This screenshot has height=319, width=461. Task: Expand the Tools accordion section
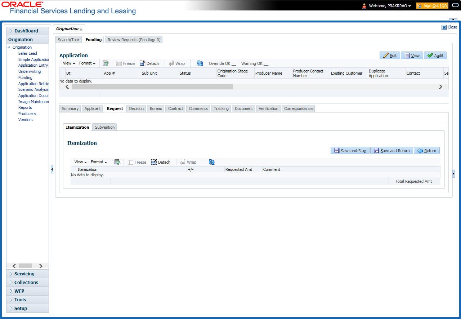click(x=27, y=300)
